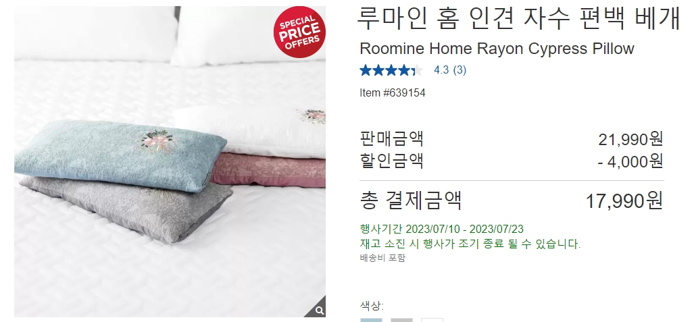Click the 배송비 포함 shipping note
The image size is (694, 322).
382,257
